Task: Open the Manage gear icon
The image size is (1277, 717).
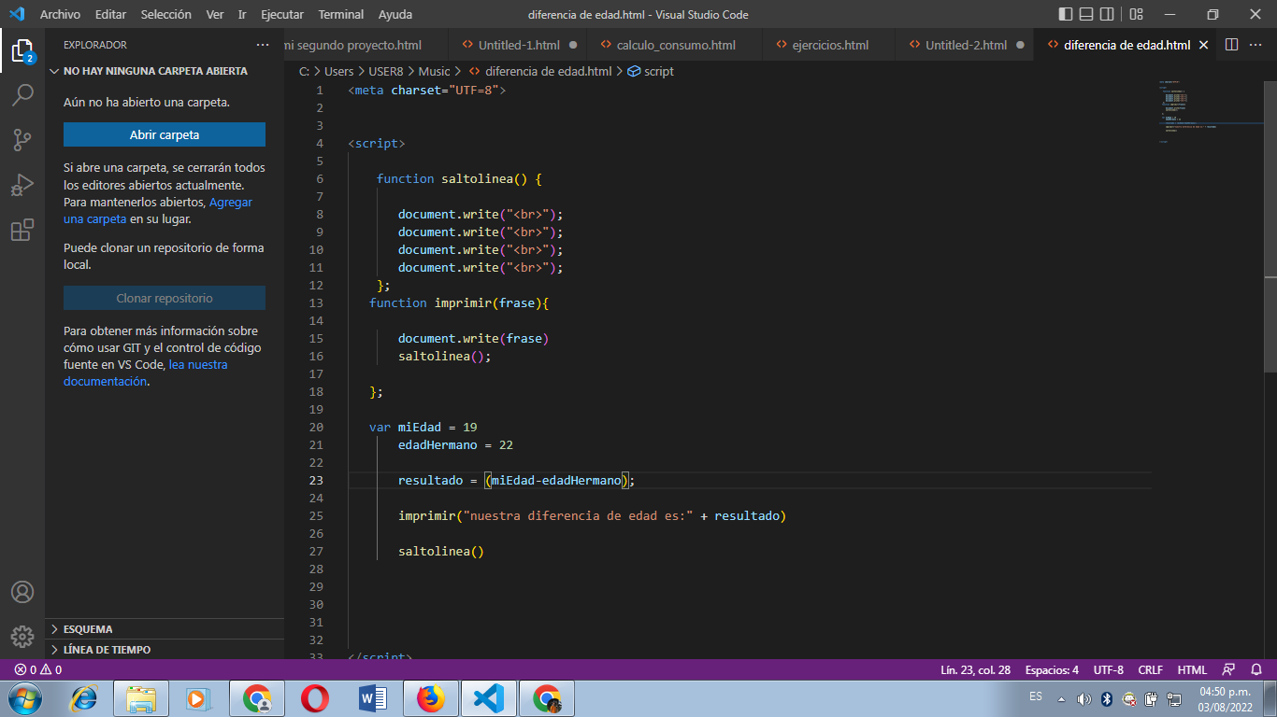Action: pyautogui.click(x=22, y=637)
